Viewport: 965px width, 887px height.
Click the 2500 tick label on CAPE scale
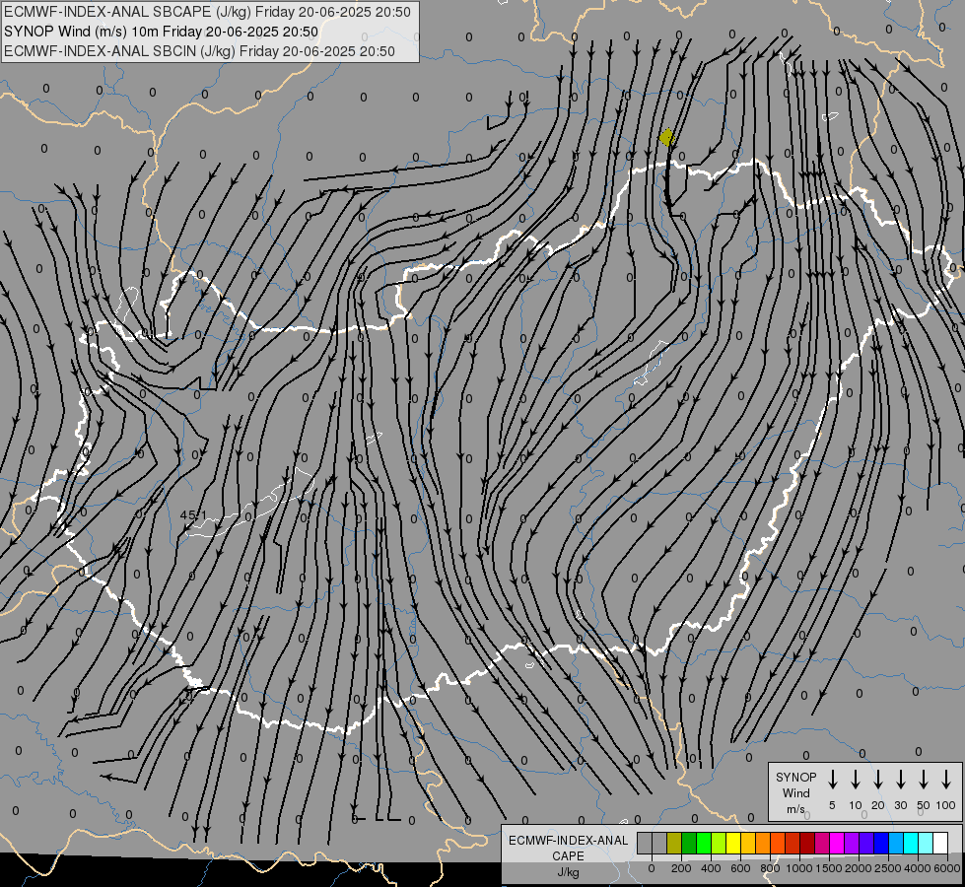pyautogui.click(x=888, y=868)
